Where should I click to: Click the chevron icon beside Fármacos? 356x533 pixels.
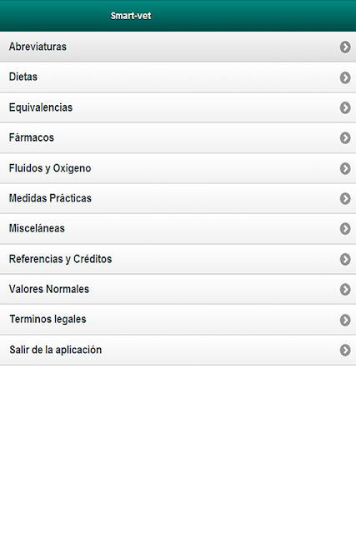coord(345,138)
